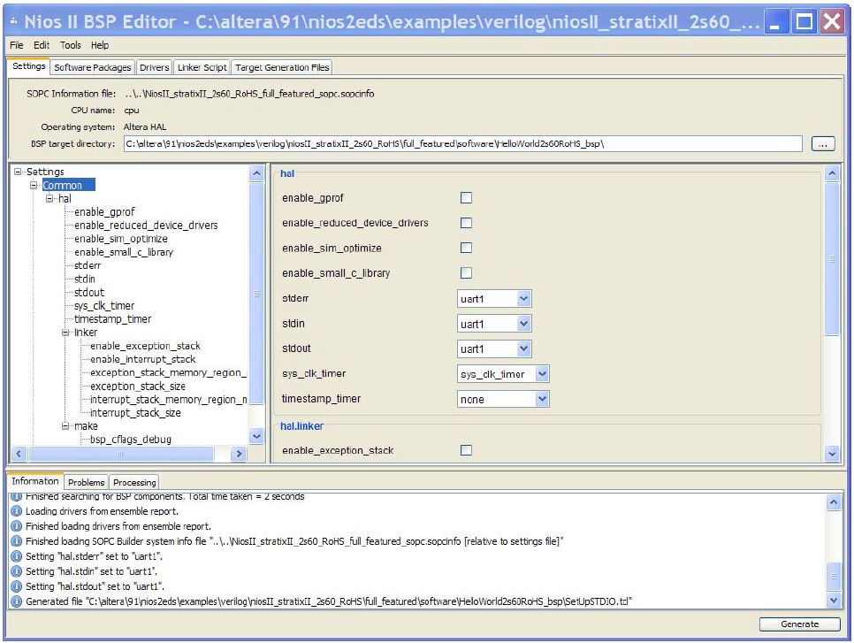Click settings pane scroll down arrow
Viewport: 854px width, 643px height.
coord(832,454)
